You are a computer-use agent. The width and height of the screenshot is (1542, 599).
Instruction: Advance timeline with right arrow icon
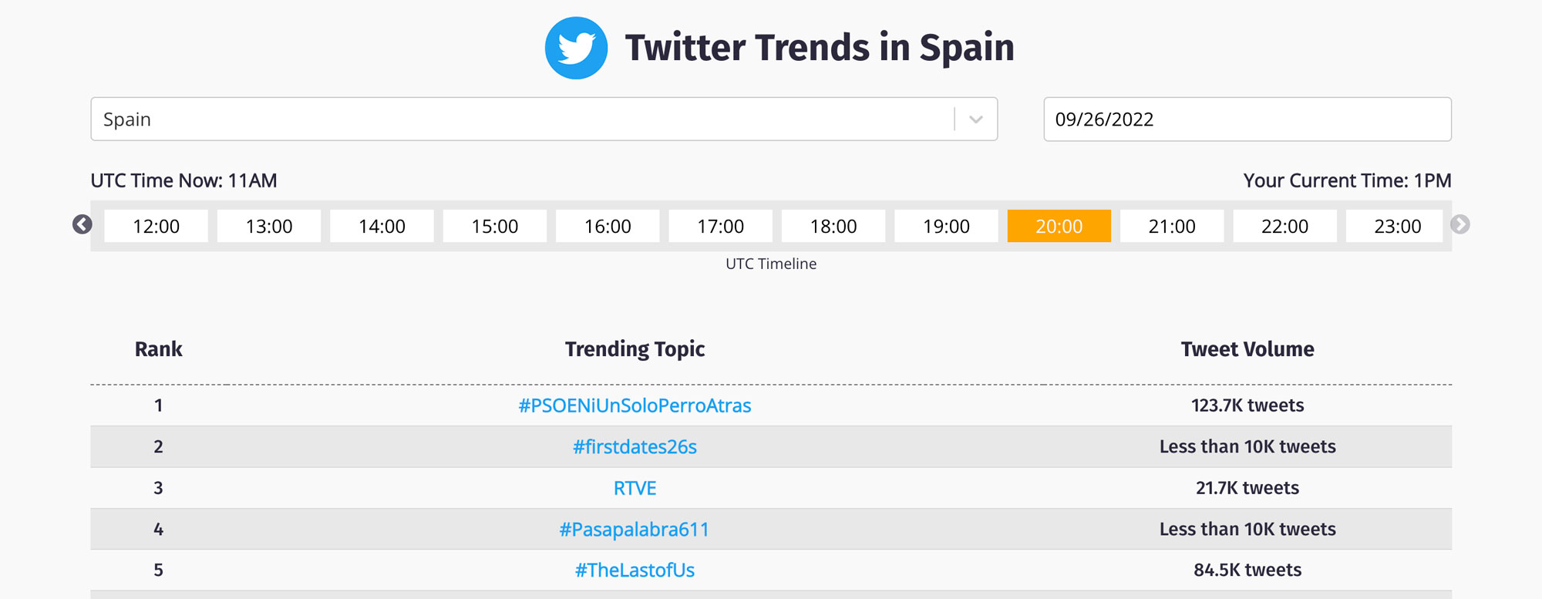click(1460, 224)
